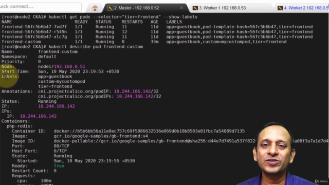The image size is (329, 185).
Task: Click the podIPs annotation address 10.244.166.142
Action: (x=135, y=96)
